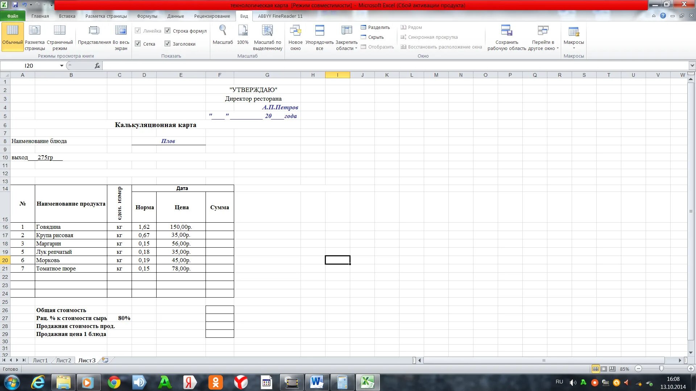696x391 pixels.
Task: Expand the Макросы dropdown
Action: tap(573, 48)
